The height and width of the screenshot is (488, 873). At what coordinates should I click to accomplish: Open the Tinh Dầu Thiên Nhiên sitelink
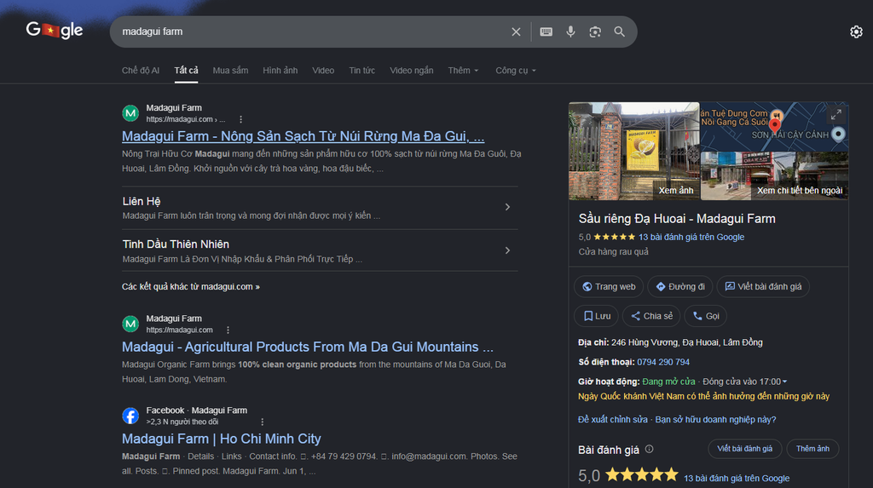[176, 244]
